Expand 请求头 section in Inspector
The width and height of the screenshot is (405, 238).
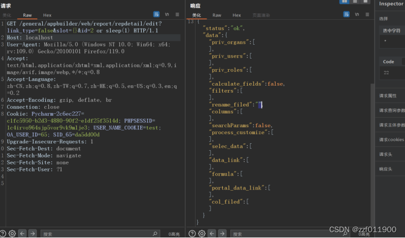[390, 154]
